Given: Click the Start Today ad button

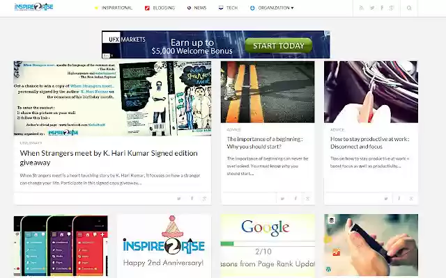Looking at the screenshot, I should coord(279,45).
